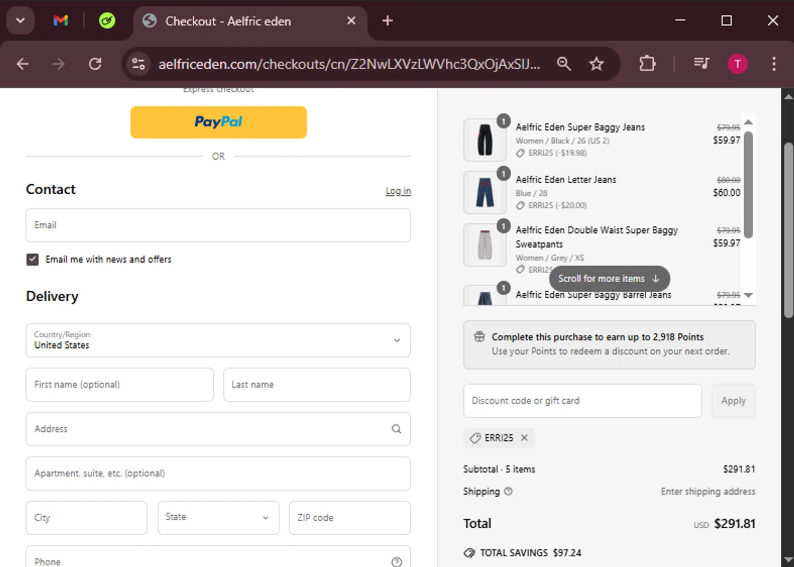Viewport: 794px width, 567px height.
Task: Click the address bar URL
Action: tap(349, 64)
